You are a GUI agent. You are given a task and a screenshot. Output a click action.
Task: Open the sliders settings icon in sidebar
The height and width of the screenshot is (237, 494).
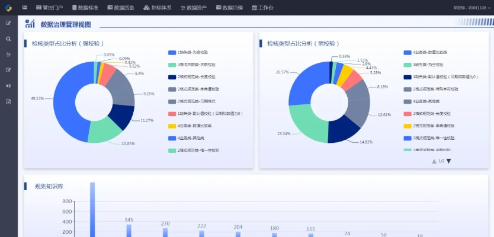tap(8, 54)
